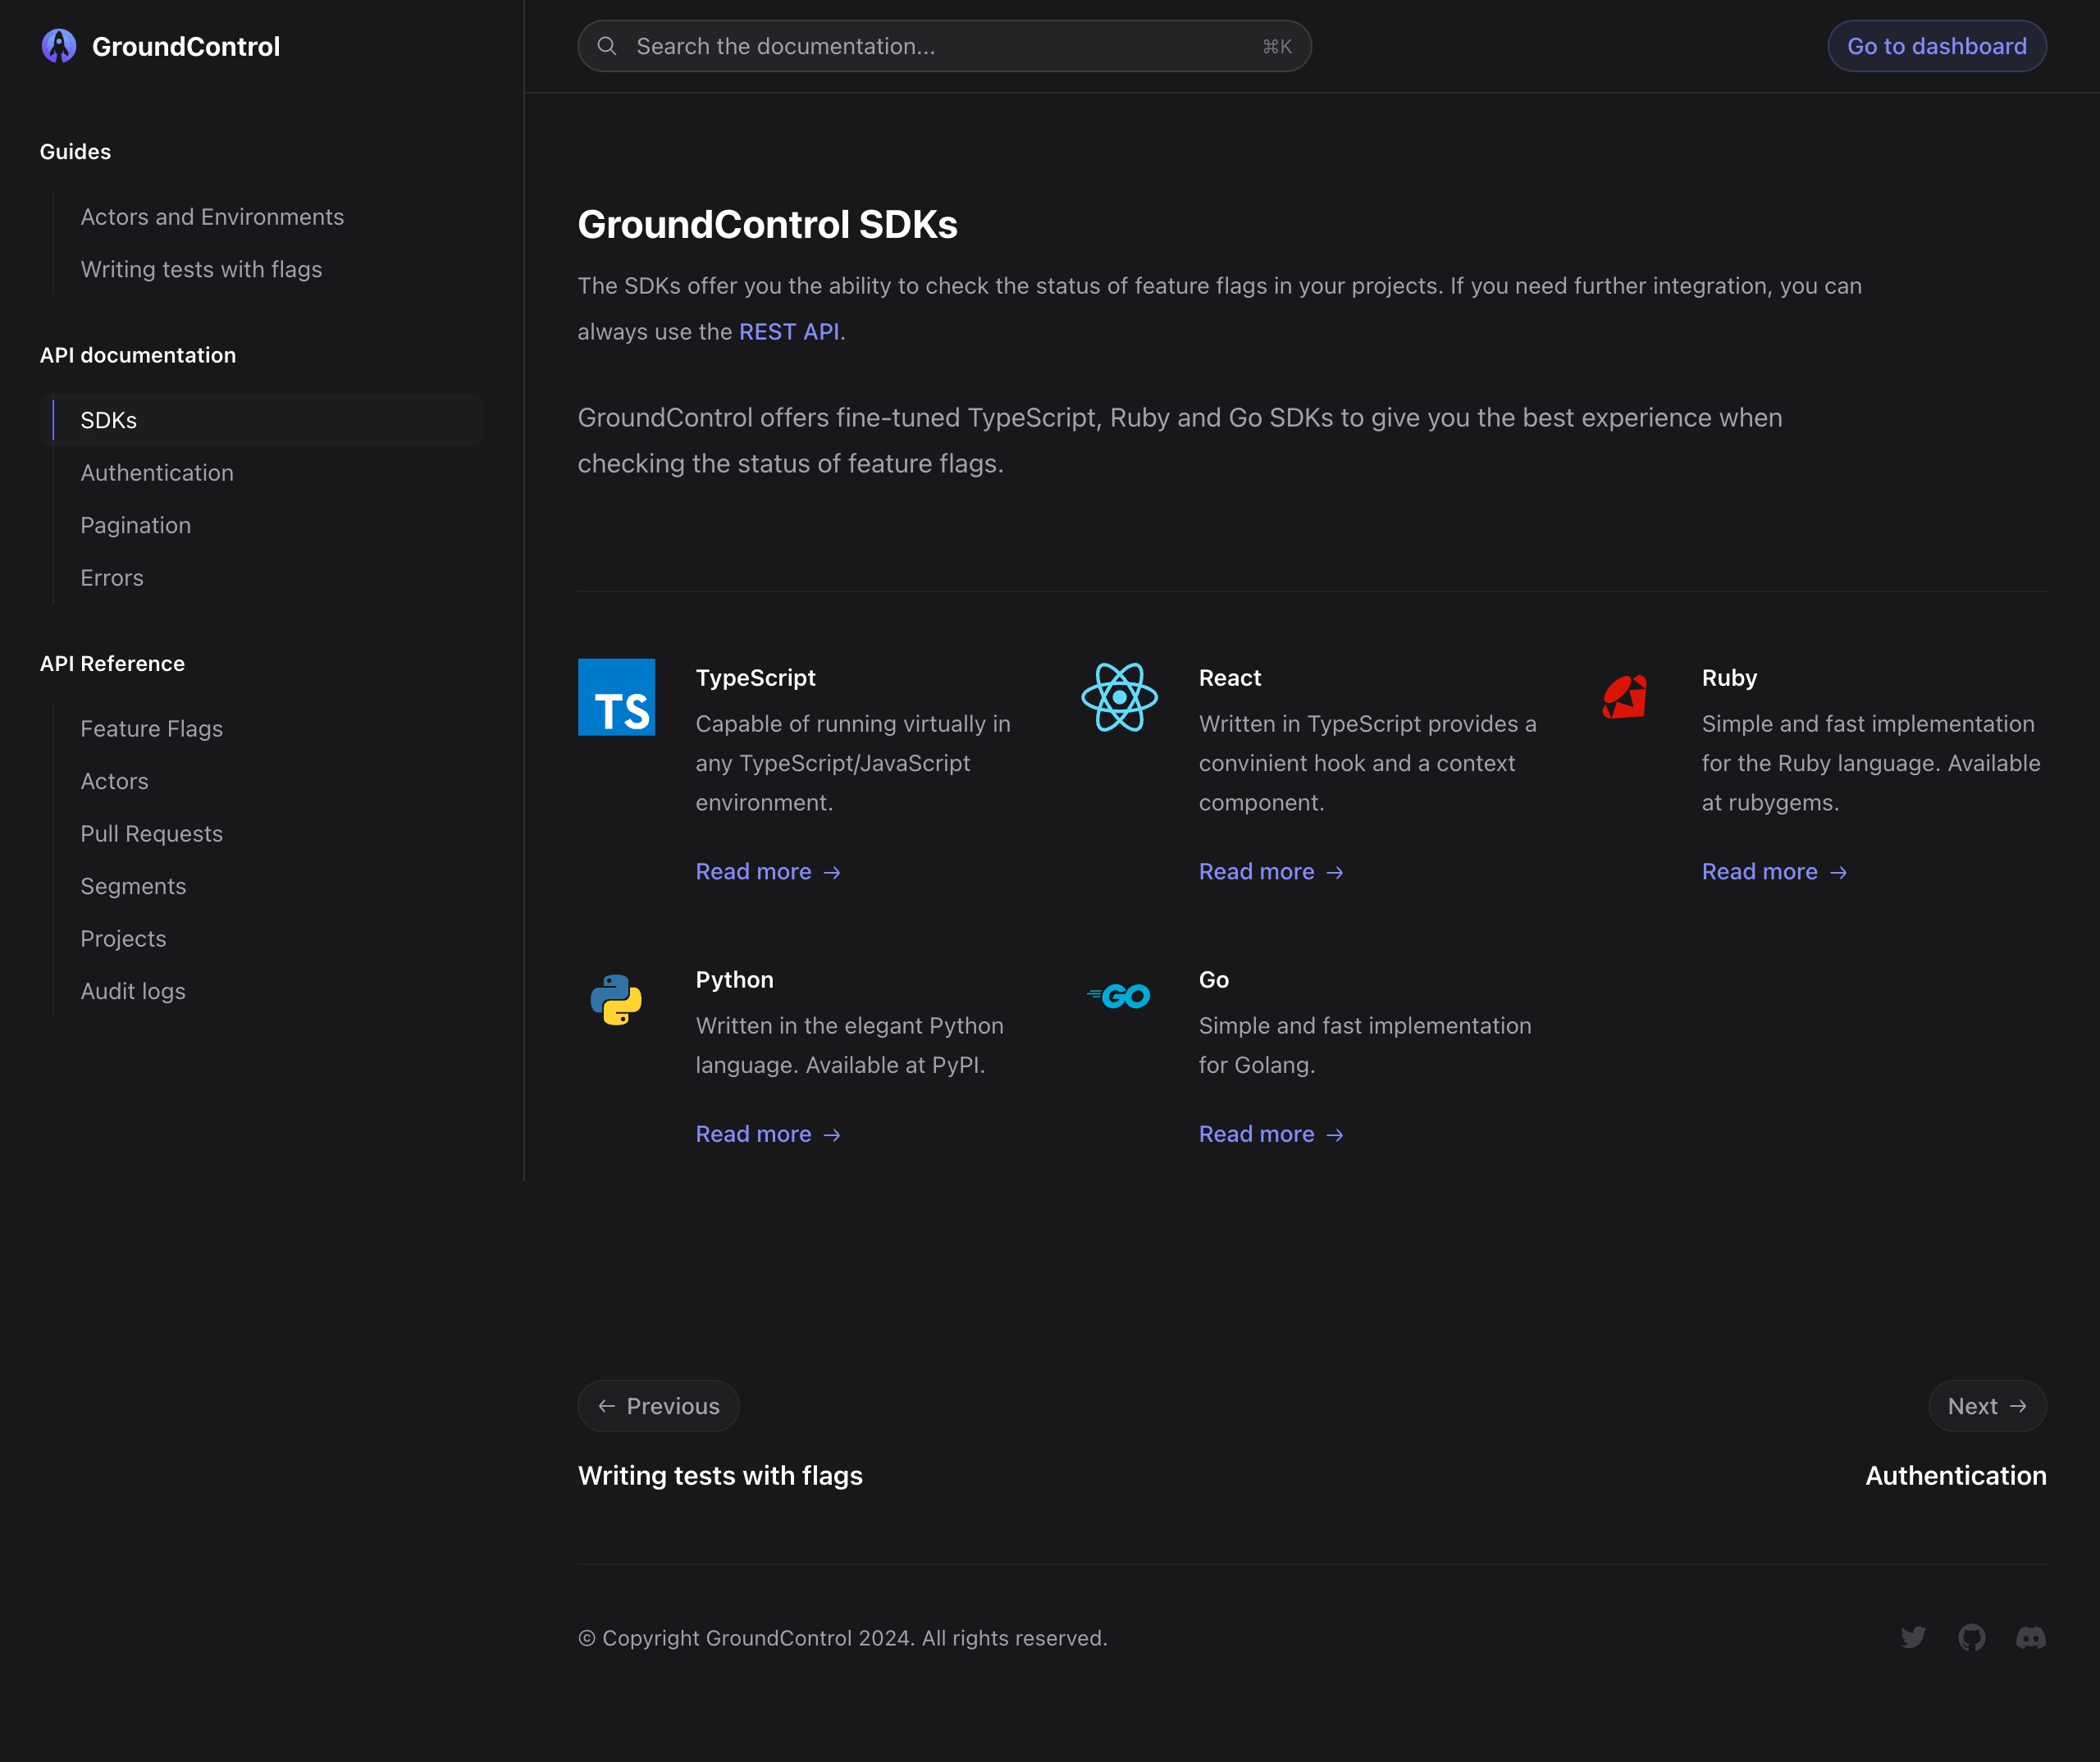Click the Go to dashboard button

tap(1937, 46)
